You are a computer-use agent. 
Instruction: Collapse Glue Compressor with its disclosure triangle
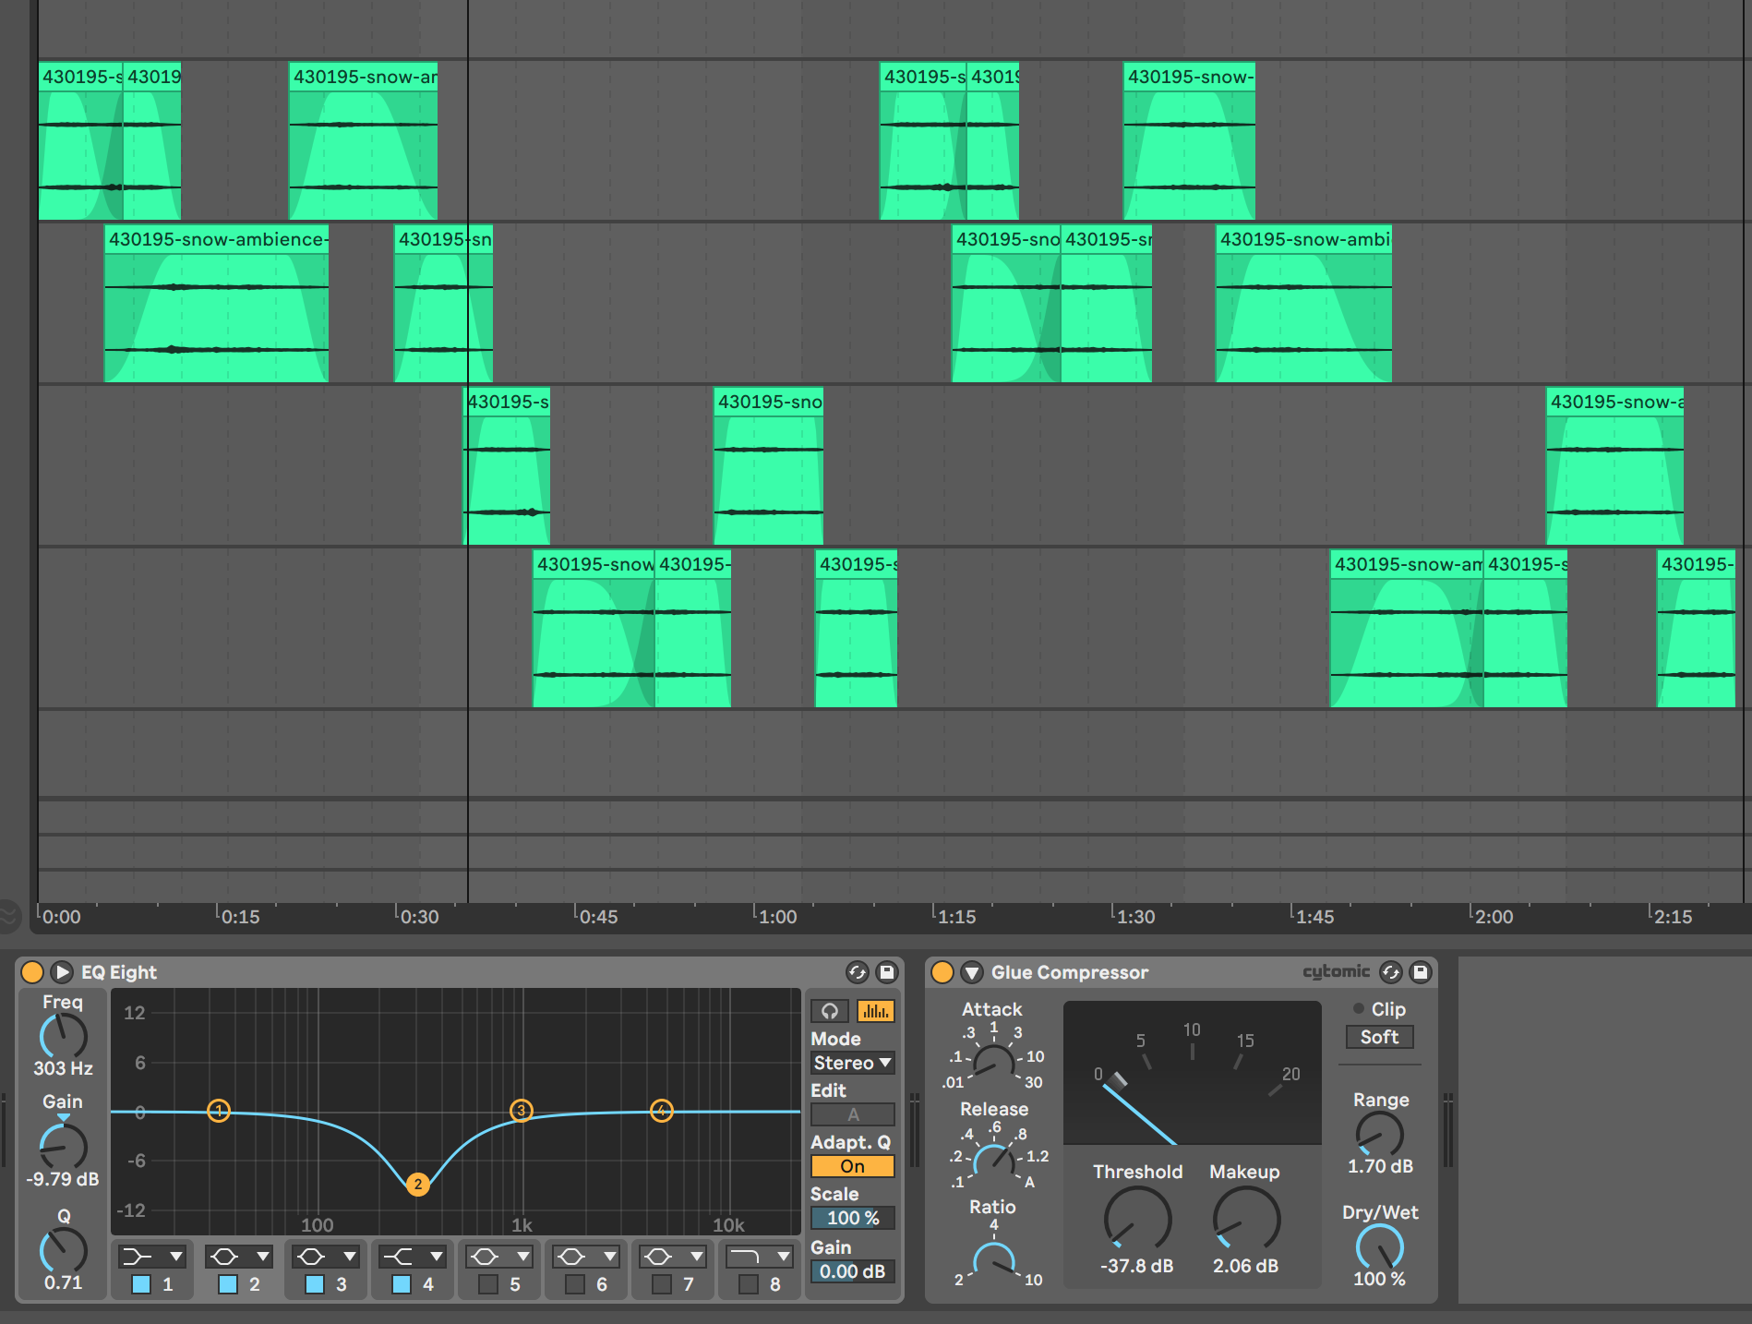[x=970, y=972]
